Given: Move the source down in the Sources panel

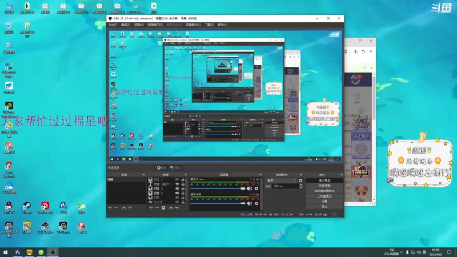Looking at the screenshot, I should click(x=177, y=208).
